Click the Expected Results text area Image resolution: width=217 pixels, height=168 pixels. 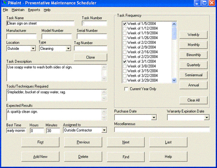point(54,115)
